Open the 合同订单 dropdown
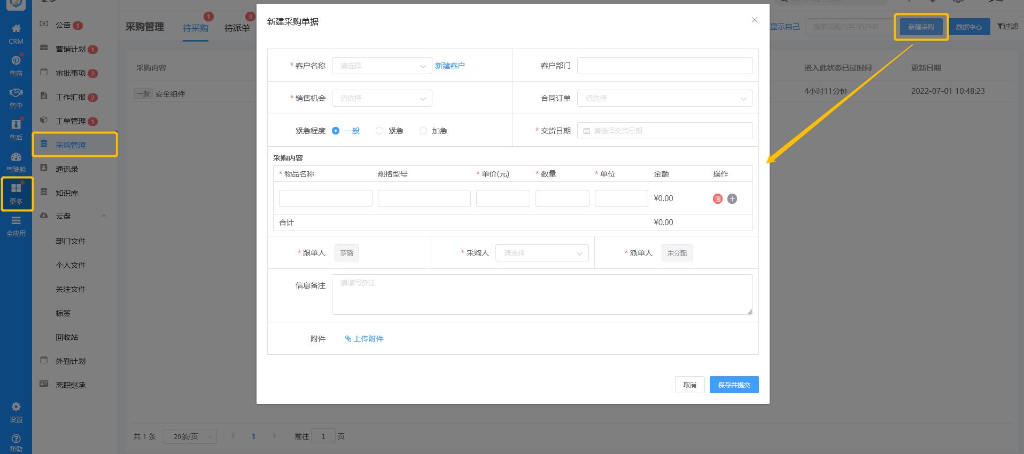1024x454 pixels. click(665, 98)
